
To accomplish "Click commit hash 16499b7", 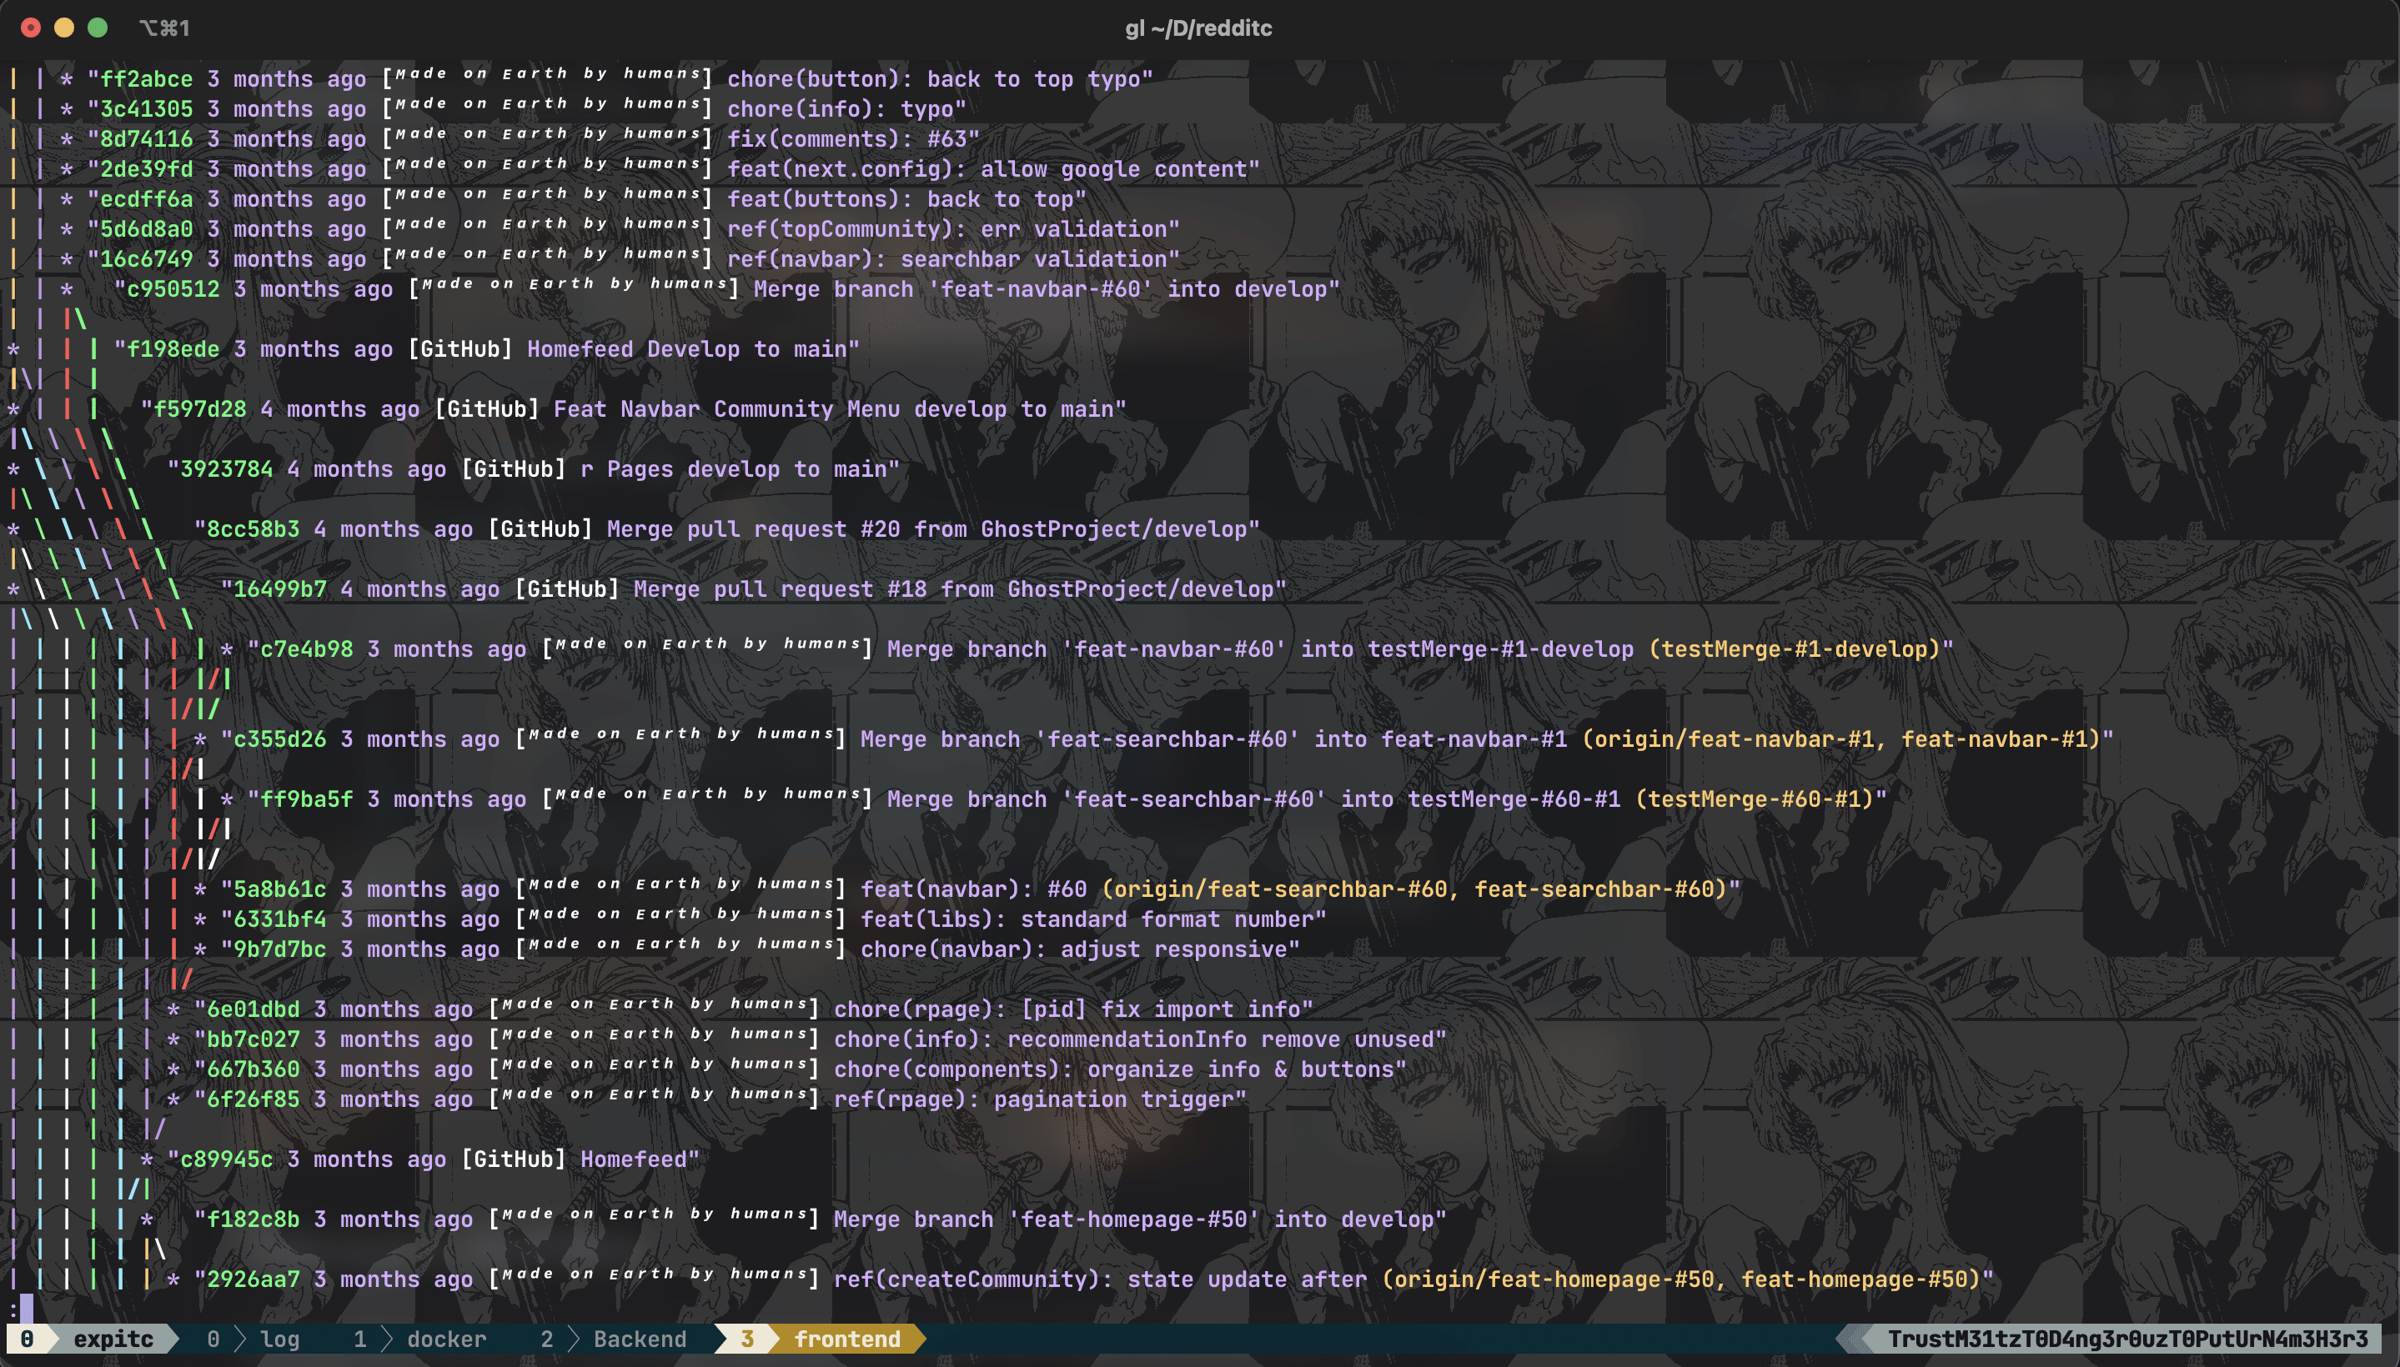I will (x=280, y=589).
